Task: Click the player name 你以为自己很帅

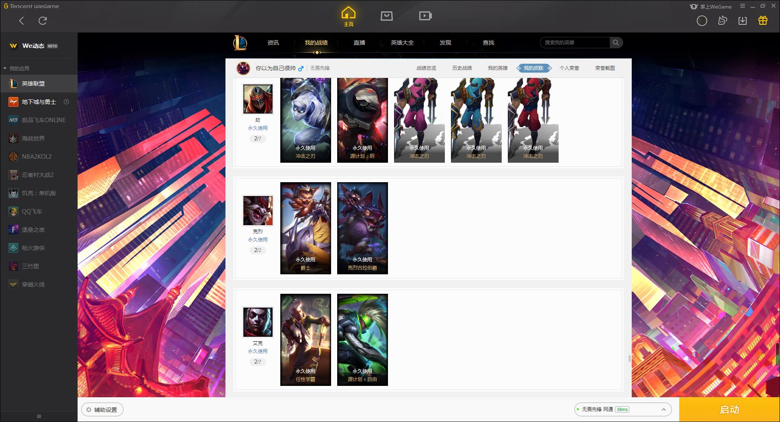Action: (275, 68)
